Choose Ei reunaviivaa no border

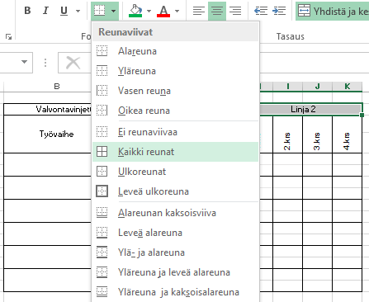(175, 132)
